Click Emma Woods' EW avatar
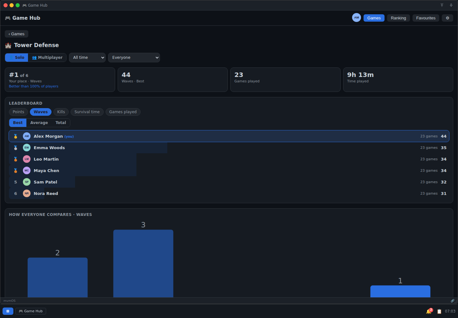The height and width of the screenshot is (318, 458). [x=27, y=148]
